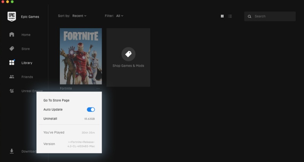Click the Filter label
The width and height of the screenshot is (304, 162).
tap(110, 16)
